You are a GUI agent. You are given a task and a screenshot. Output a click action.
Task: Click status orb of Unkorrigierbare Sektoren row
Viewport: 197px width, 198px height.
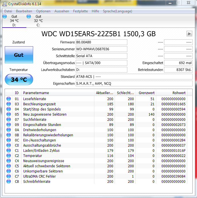point(9,171)
